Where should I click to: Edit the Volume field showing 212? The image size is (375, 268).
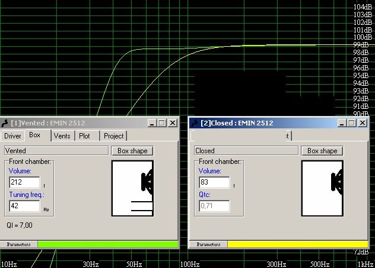click(25, 182)
